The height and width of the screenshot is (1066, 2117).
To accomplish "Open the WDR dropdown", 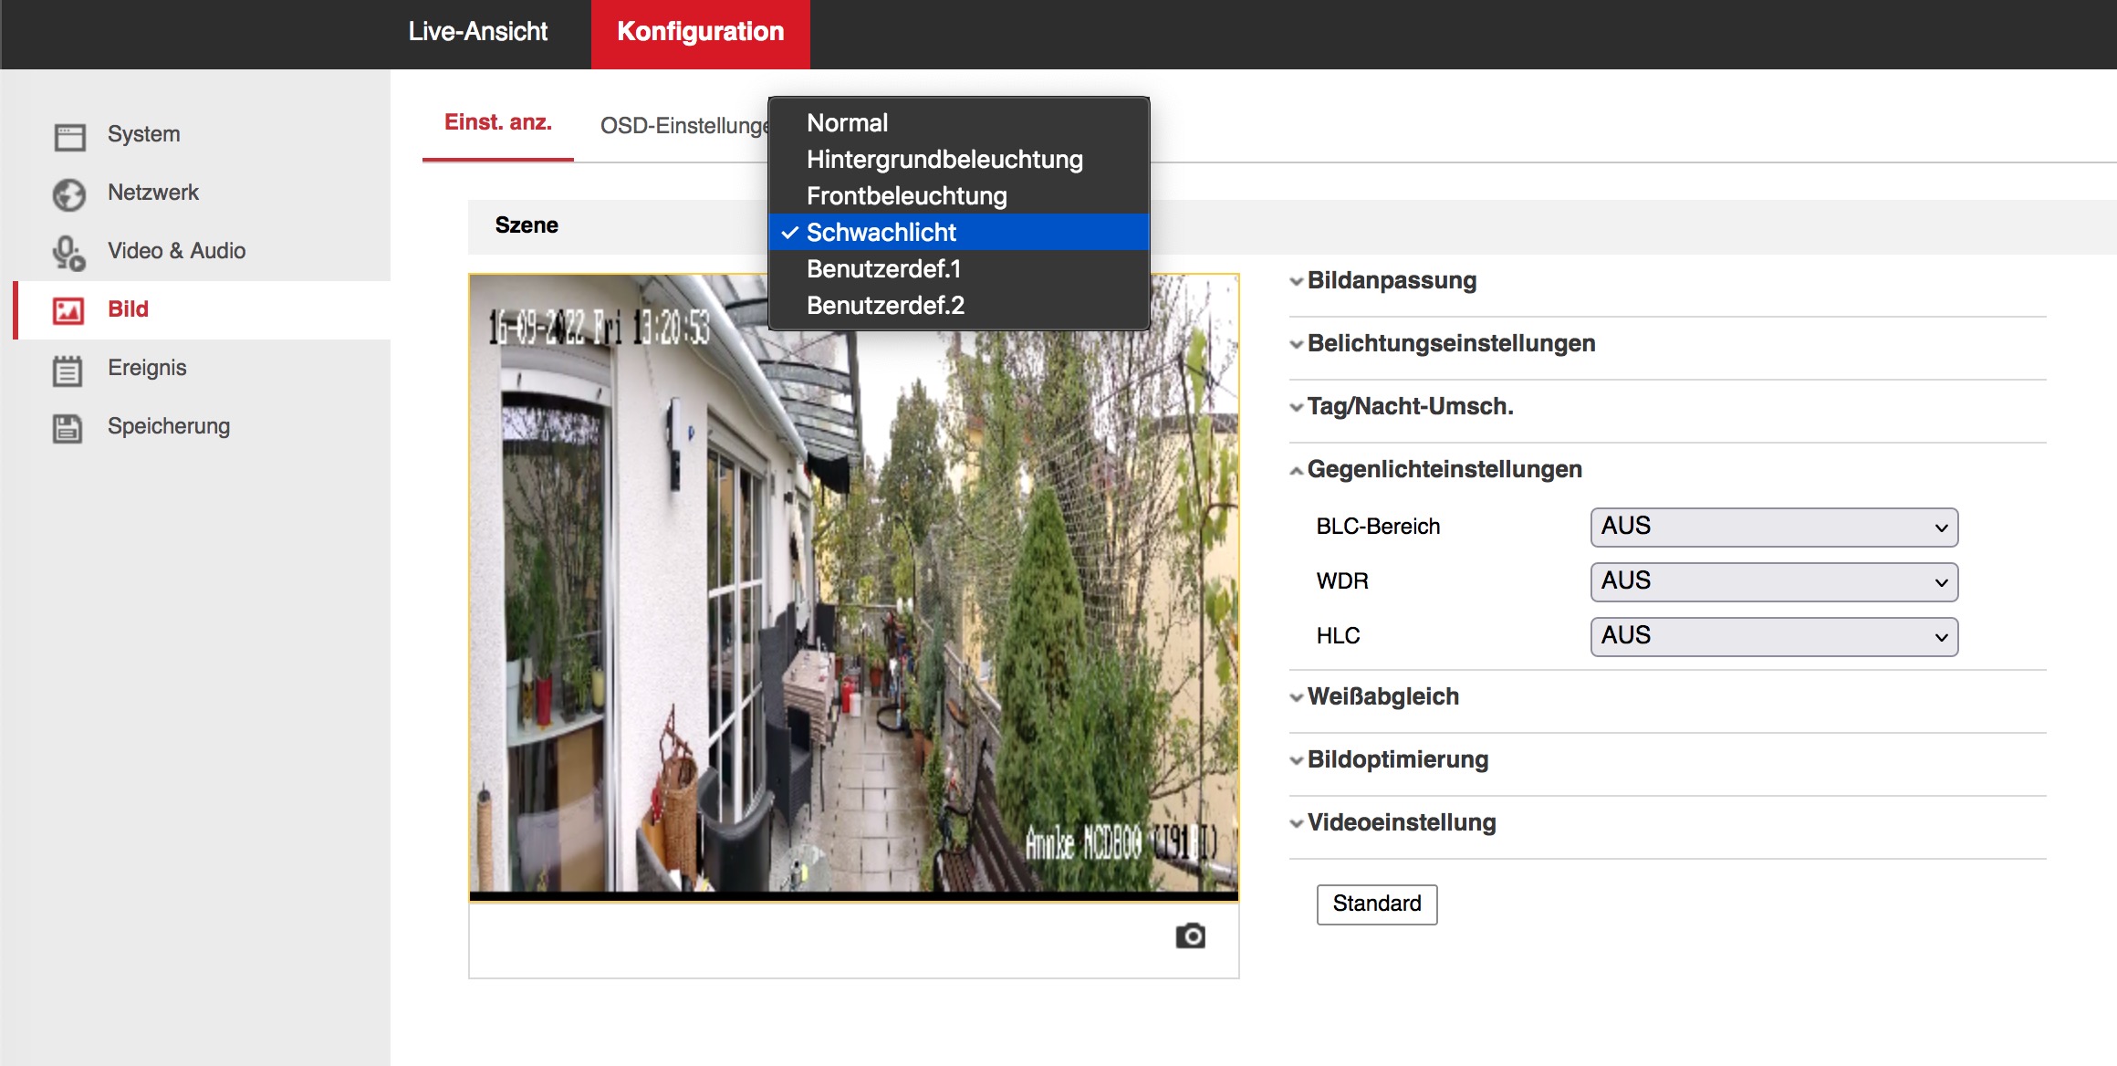I will (1773, 582).
